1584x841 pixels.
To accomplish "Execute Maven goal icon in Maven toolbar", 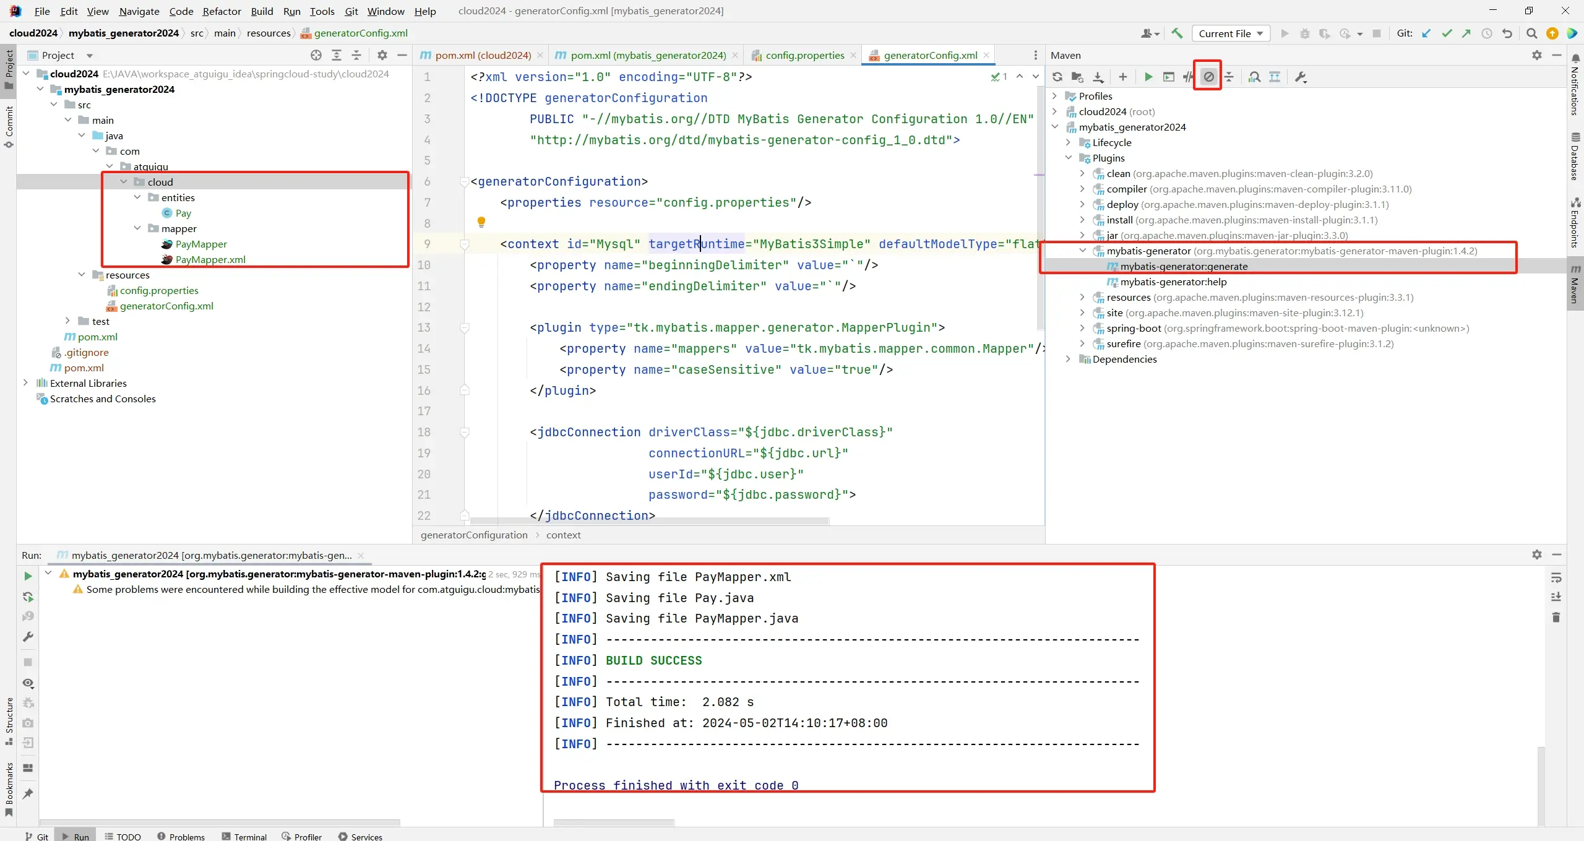I will click(x=1168, y=77).
